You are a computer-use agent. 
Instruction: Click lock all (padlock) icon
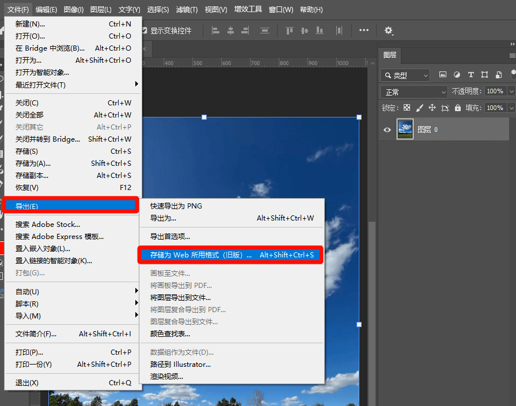pyautogui.click(x=458, y=108)
